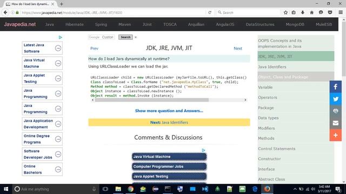Go to the Next question link
346x194 pixels.
(238, 48)
